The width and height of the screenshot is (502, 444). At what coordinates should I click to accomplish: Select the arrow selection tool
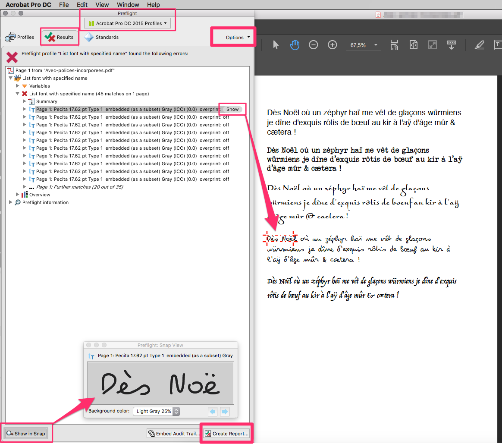click(x=276, y=44)
